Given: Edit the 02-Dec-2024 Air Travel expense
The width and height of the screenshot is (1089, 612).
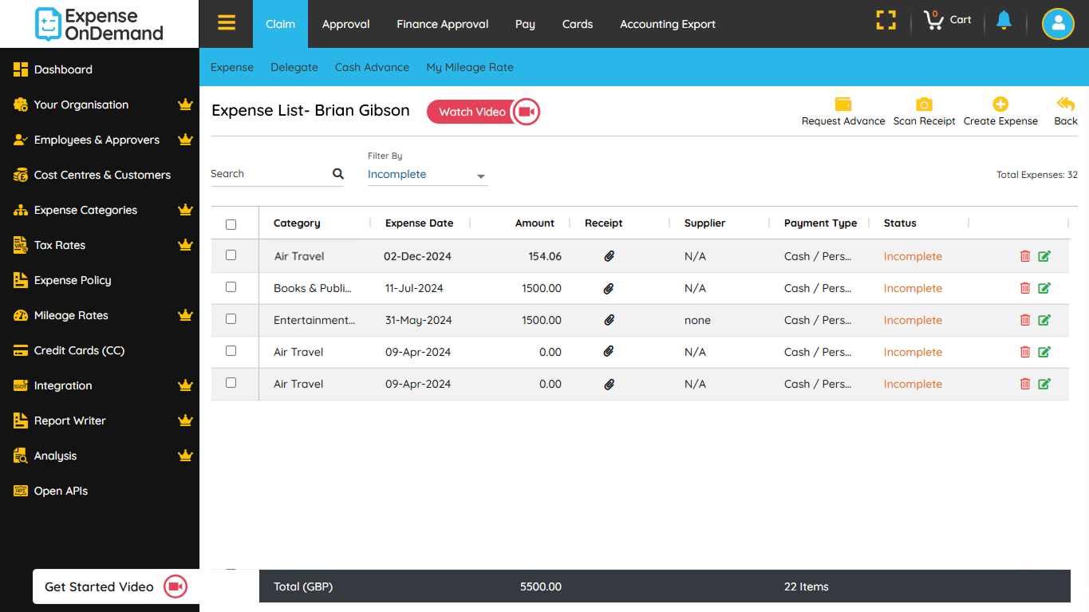Looking at the screenshot, I should pos(1044,256).
